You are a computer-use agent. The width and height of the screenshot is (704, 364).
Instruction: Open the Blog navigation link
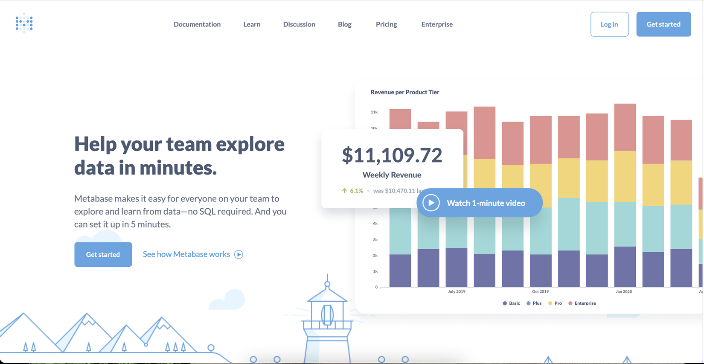(345, 24)
